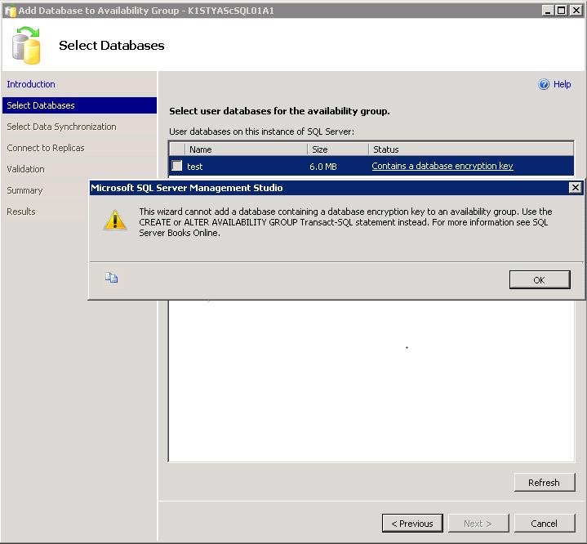Select the Select Databases step
The width and height of the screenshot is (587, 544).
79,105
